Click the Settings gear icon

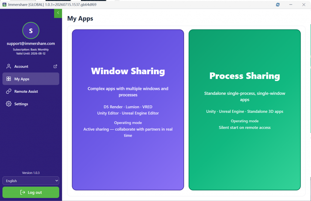(x=9, y=104)
